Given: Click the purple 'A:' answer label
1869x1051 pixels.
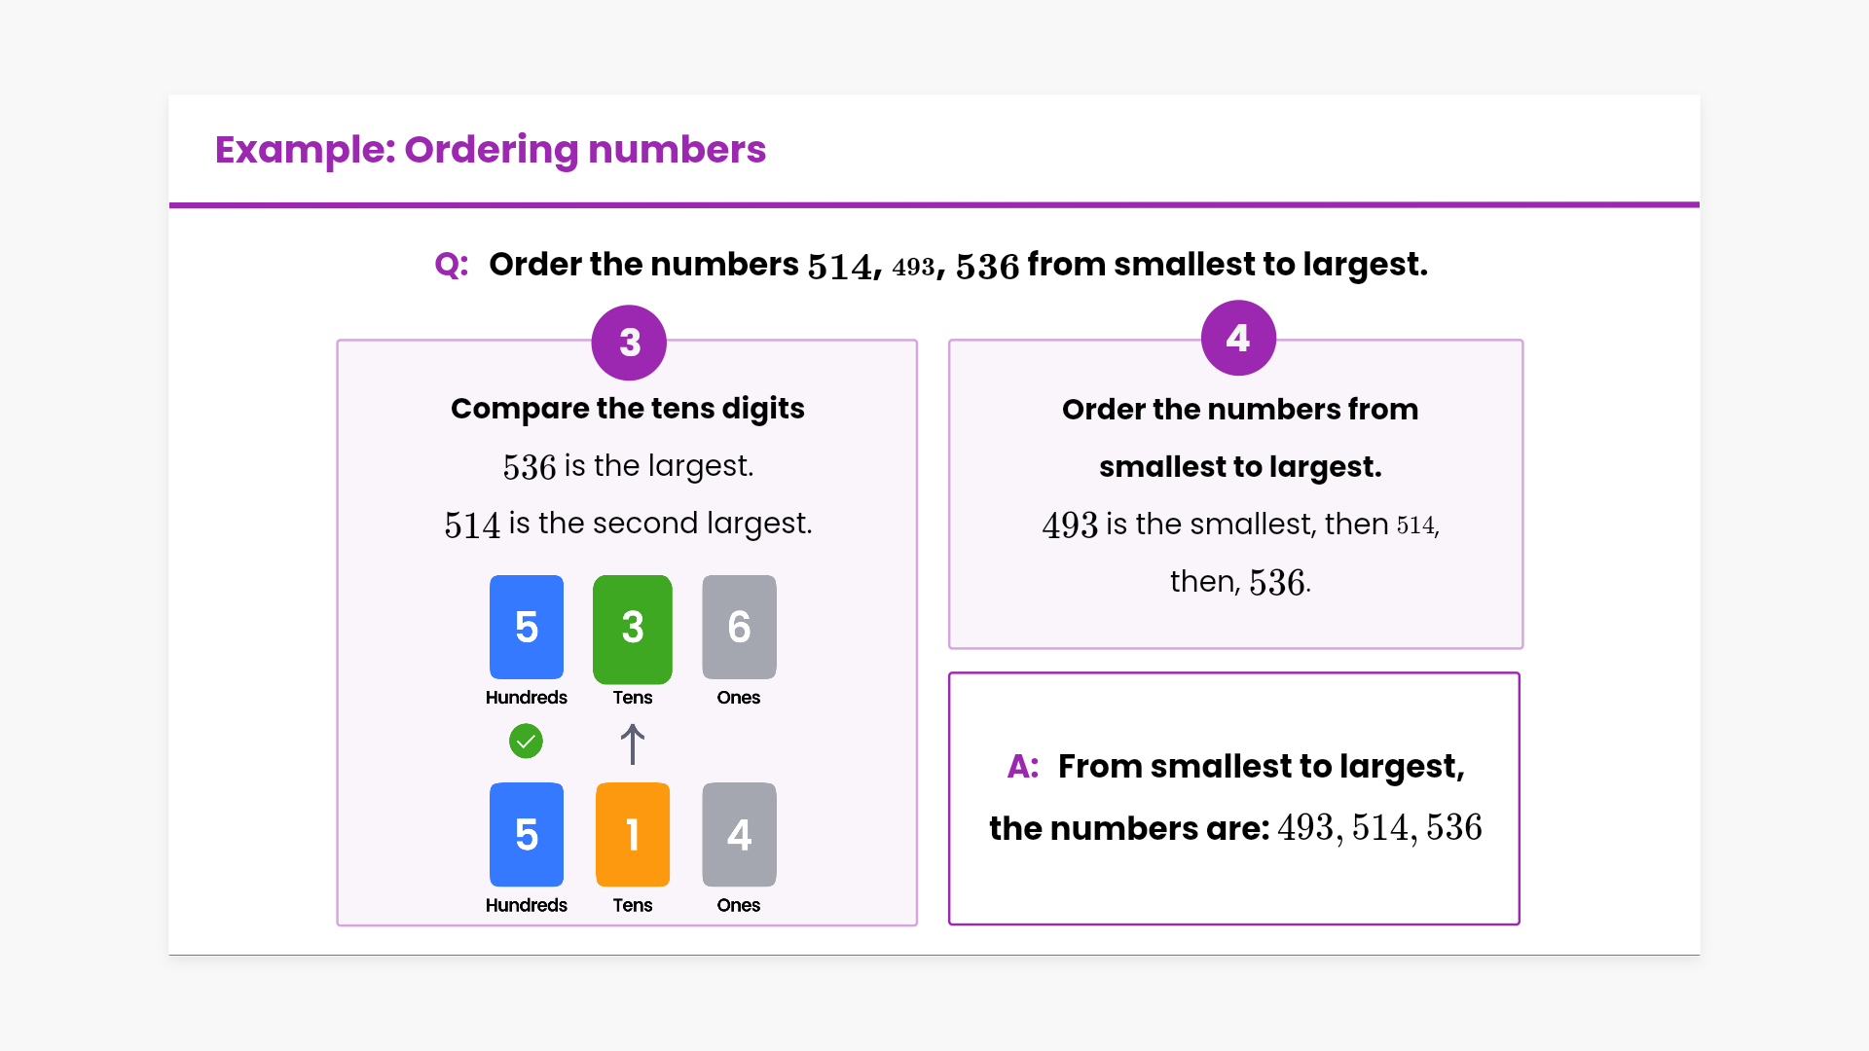Looking at the screenshot, I should [1023, 767].
